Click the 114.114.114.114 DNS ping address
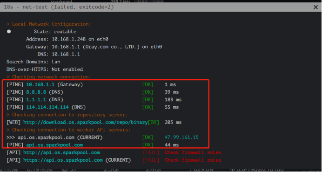Screen dimensions: 322x172 tap(47, 107)
